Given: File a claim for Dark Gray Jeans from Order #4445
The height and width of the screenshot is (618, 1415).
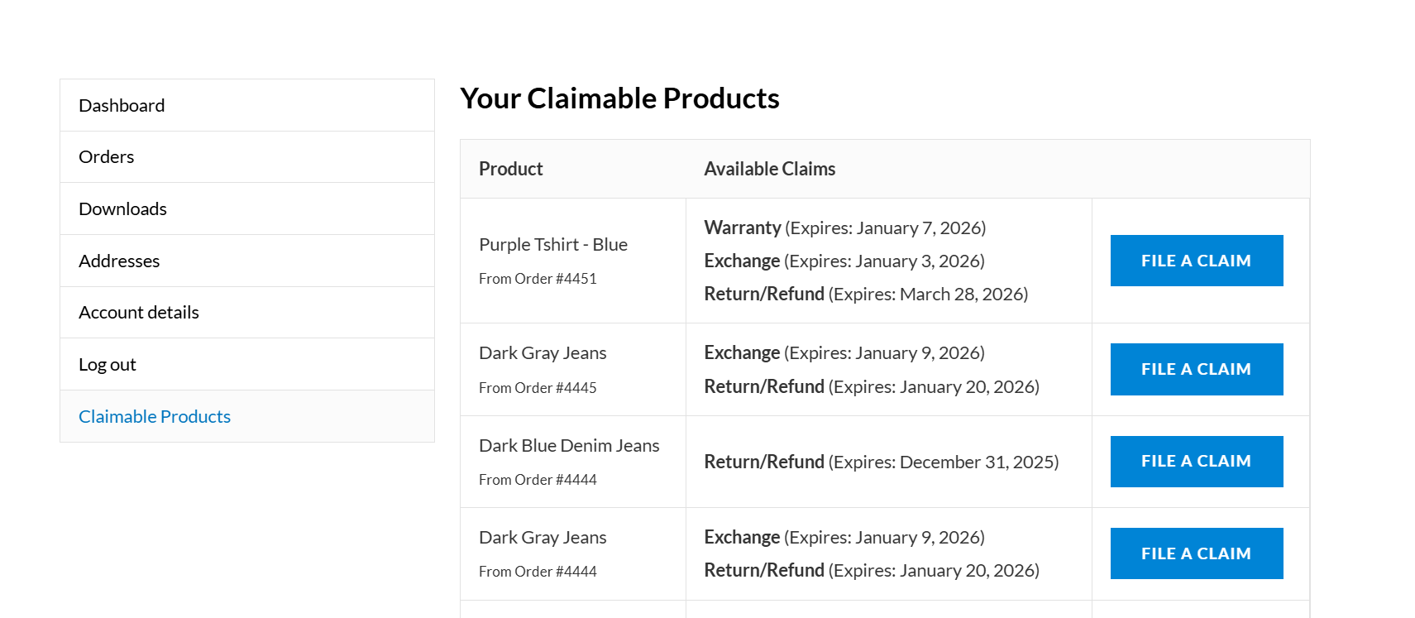Looking at the screenshot, I should point(1196,369).
